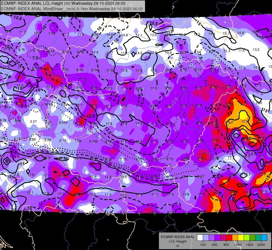Click the wind shear value 7.28
The image size is (272, 250).
pos(184,106)
